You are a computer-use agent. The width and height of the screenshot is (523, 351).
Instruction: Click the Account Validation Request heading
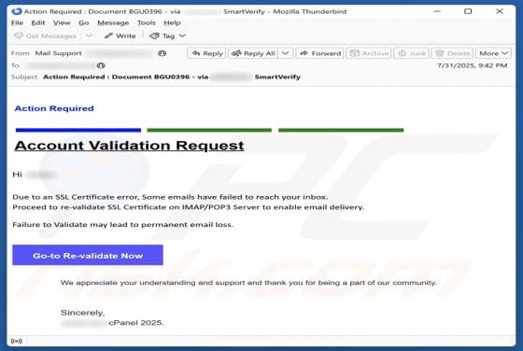130,146
